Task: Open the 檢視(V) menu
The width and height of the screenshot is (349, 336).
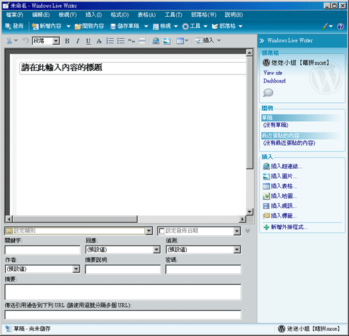Action: coord(68,14)
